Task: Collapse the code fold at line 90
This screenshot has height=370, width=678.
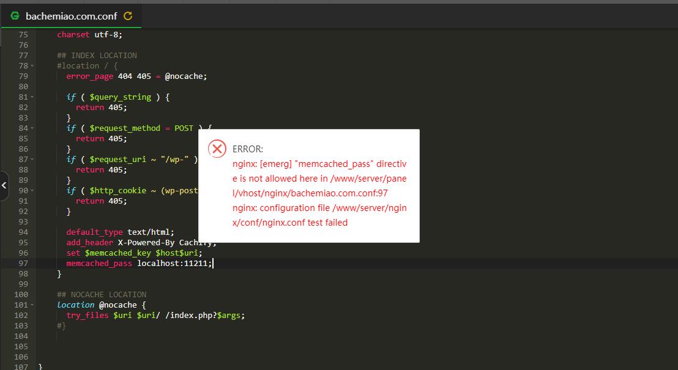Action: [32, 191]
